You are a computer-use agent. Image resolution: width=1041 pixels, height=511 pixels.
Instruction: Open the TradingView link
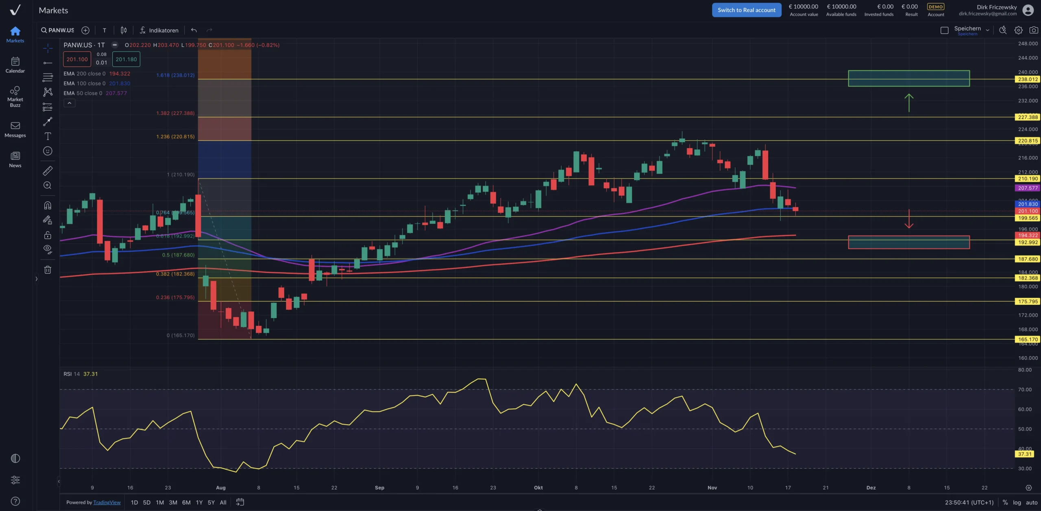click(x=107, y=502)
